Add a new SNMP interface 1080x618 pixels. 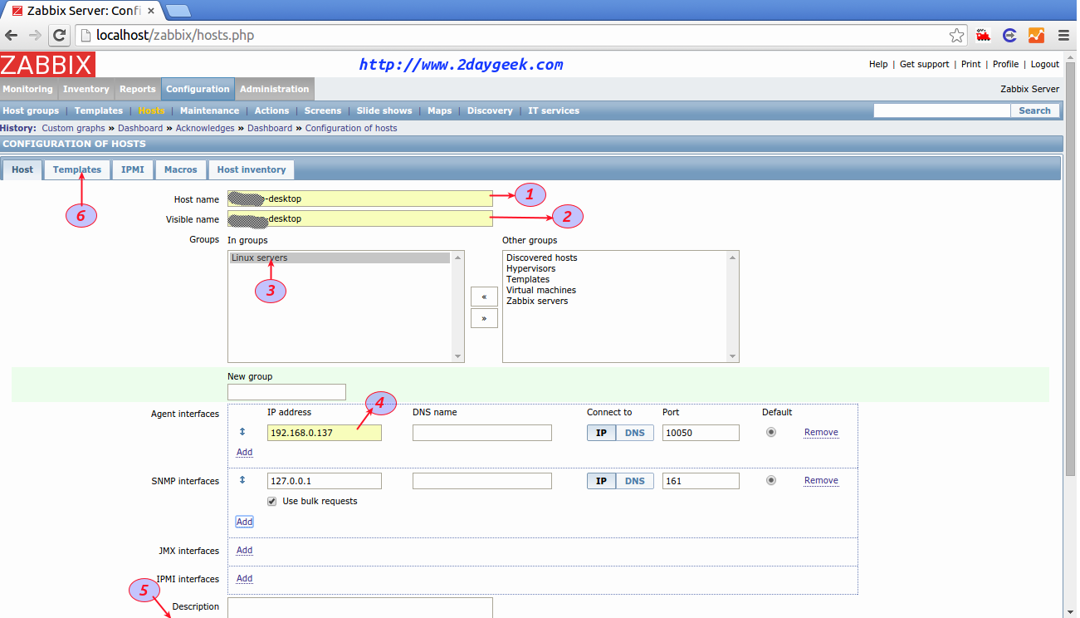click(244, 522)
